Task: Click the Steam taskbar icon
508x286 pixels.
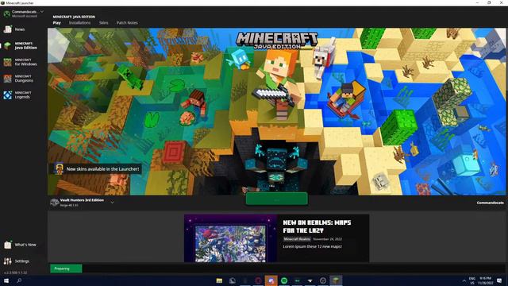Action: (233, 280)
